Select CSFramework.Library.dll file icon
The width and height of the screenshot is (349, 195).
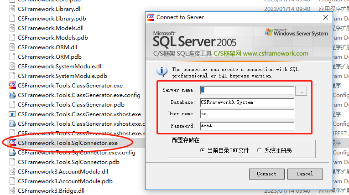click(12, 9)
